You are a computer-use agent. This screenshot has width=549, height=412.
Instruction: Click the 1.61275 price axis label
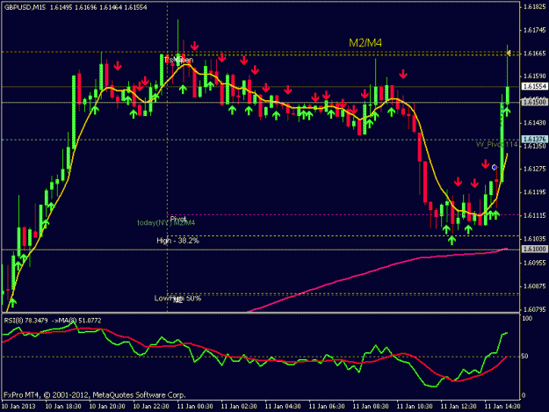[535, 169]
